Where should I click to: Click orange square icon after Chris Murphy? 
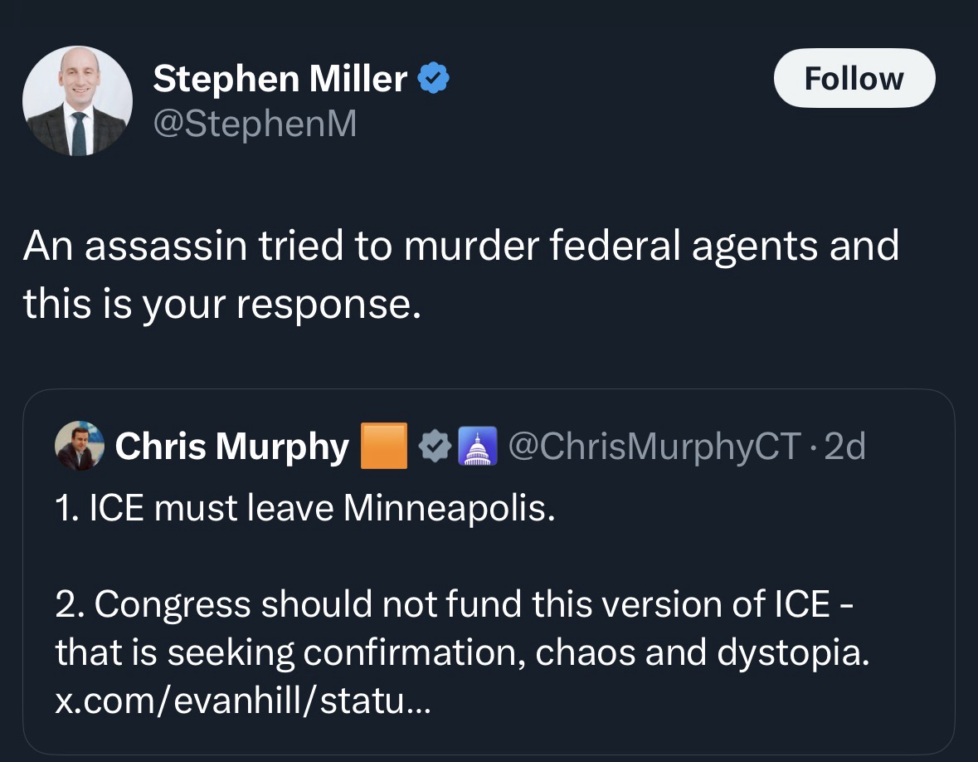point(383,447)
